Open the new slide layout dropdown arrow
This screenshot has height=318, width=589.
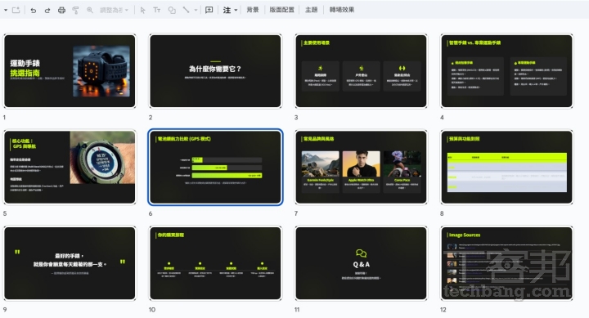coord(5,10)
